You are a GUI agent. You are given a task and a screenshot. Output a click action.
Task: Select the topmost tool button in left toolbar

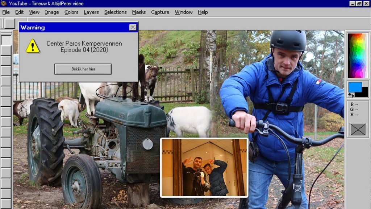click(x=6, y=40)
